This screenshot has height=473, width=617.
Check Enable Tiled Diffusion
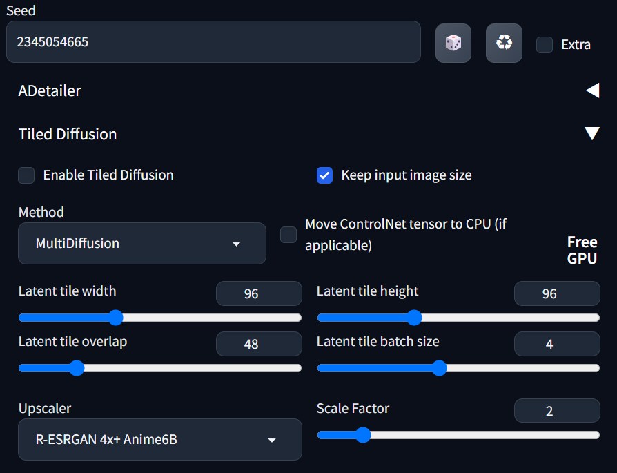26,175
